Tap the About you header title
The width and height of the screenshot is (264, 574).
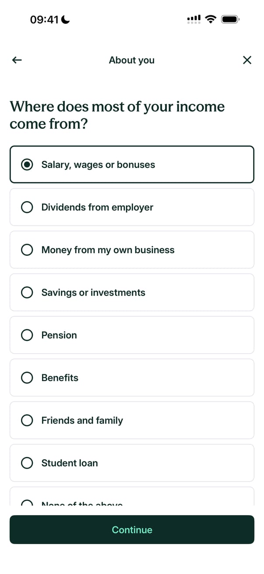(132, 60)
